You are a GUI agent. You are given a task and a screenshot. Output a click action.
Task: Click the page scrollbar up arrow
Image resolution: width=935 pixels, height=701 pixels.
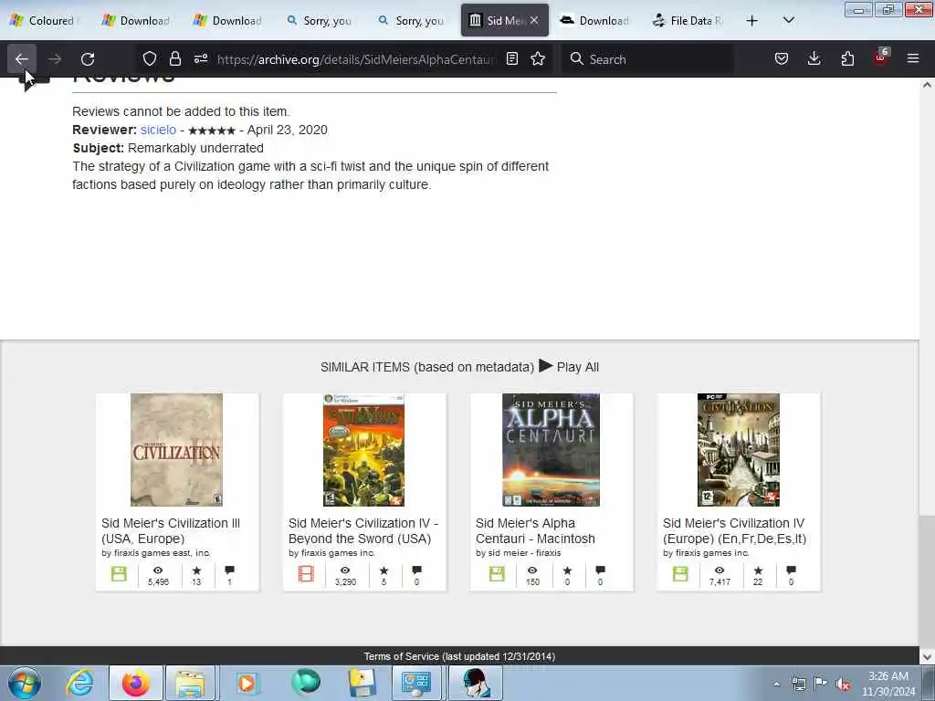927,85
